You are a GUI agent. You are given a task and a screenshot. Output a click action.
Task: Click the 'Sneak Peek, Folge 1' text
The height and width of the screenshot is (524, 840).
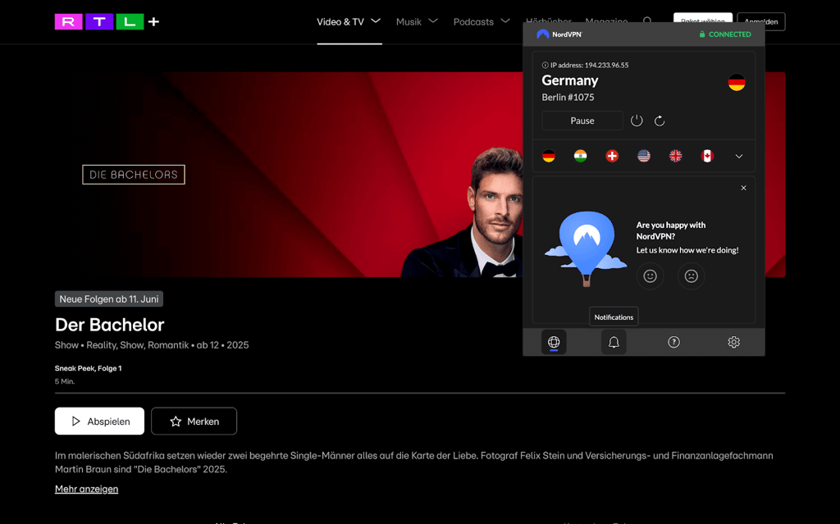click(x=88, y=368)
